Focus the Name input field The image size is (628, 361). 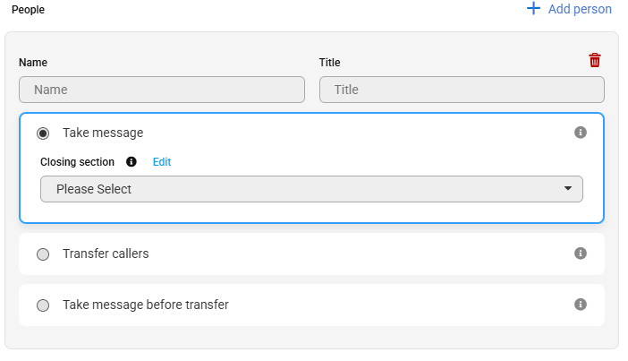162,90
